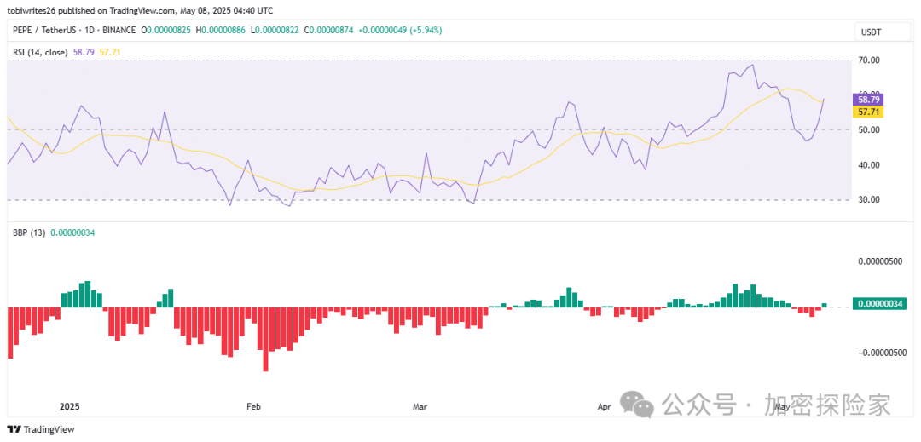
Task: Click the BBP (13) indicator label
Action: click(x=26, y=231)
